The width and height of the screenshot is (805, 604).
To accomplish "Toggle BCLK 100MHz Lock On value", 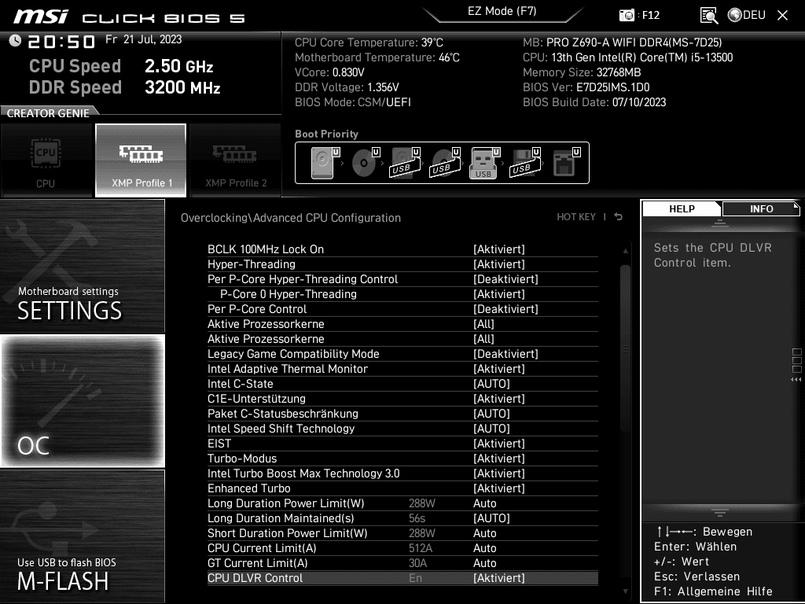I will [499, 249].
